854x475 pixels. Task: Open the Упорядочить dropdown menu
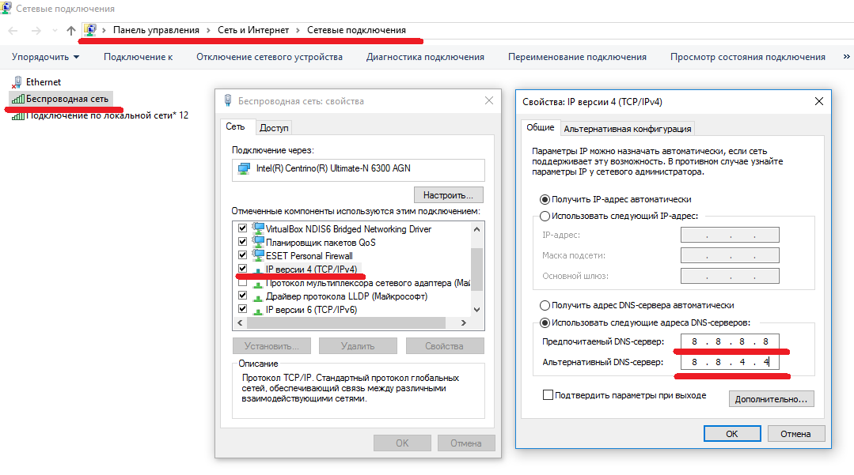[46, 57]
